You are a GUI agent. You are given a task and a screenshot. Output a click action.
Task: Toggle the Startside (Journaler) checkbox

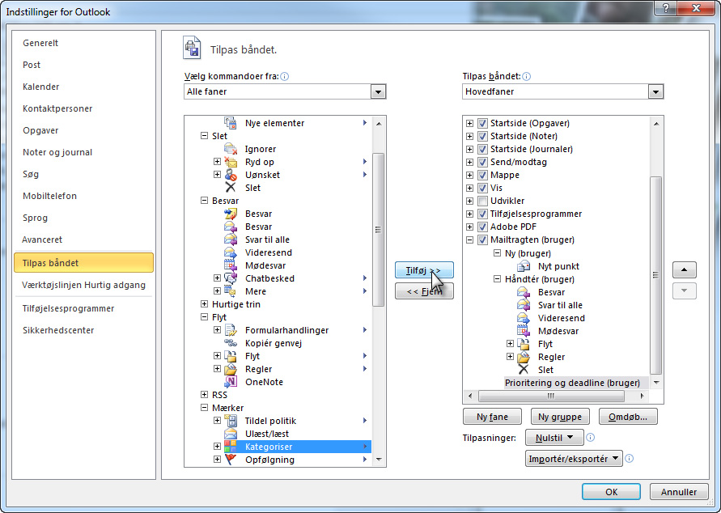click(x=482, y=149)
